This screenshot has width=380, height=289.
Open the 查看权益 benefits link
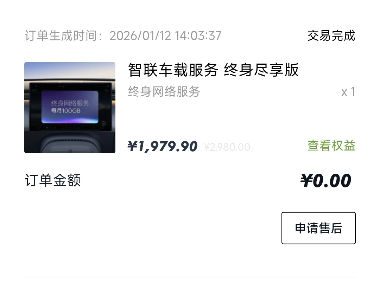pos(331,146)
